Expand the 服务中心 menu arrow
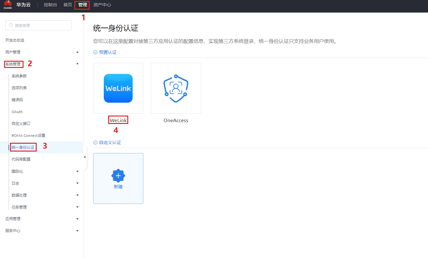 [77, 231]
